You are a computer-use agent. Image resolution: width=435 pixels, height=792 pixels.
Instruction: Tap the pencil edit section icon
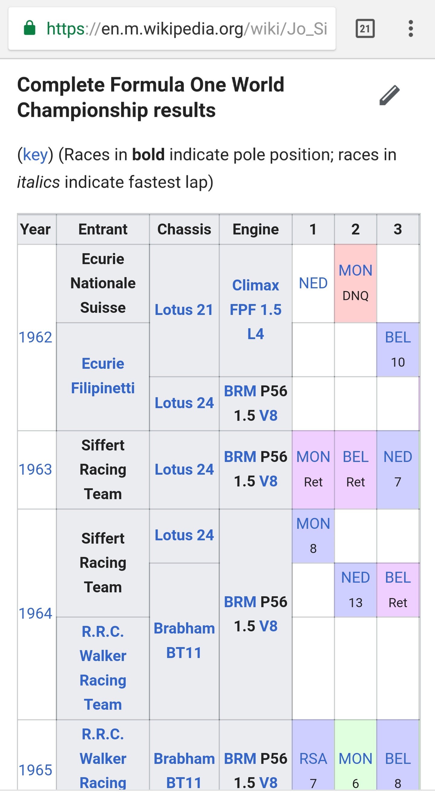pyautogui.click(x=389, y=95)
